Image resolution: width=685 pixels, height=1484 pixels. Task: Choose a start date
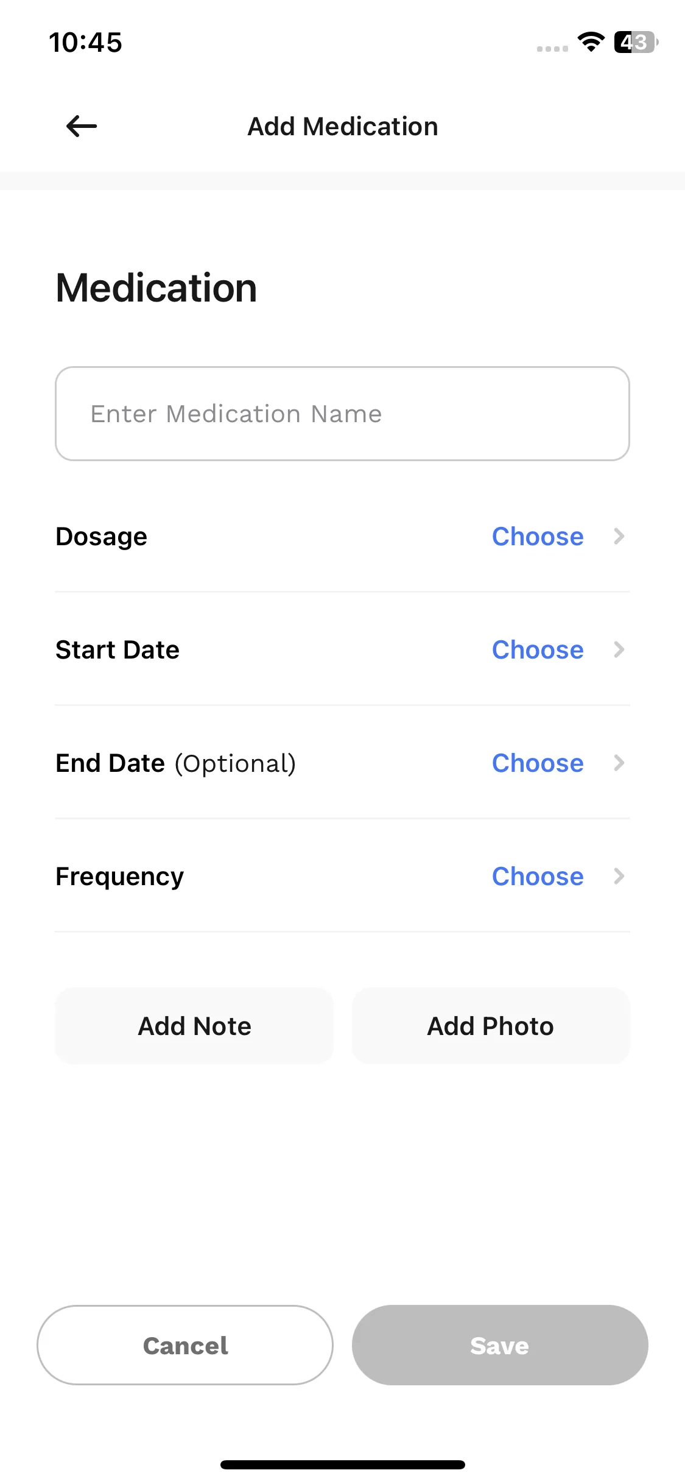tap(538, 649)
